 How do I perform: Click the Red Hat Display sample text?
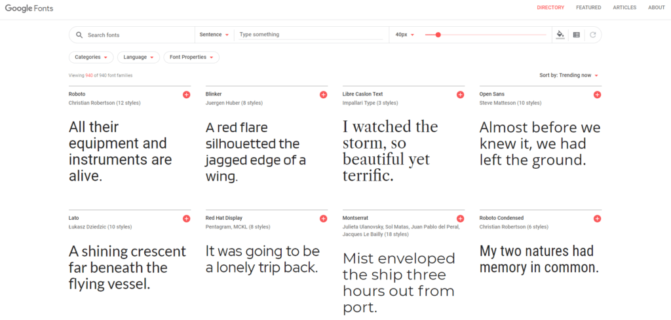point(263,259)
